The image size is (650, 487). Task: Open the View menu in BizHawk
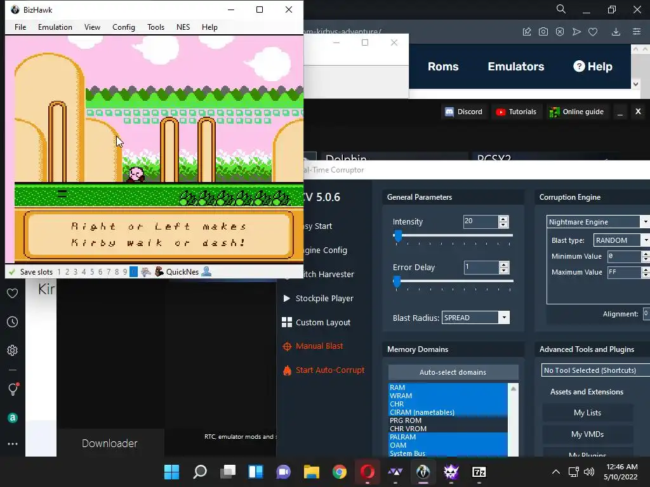[x=92, y=27]
